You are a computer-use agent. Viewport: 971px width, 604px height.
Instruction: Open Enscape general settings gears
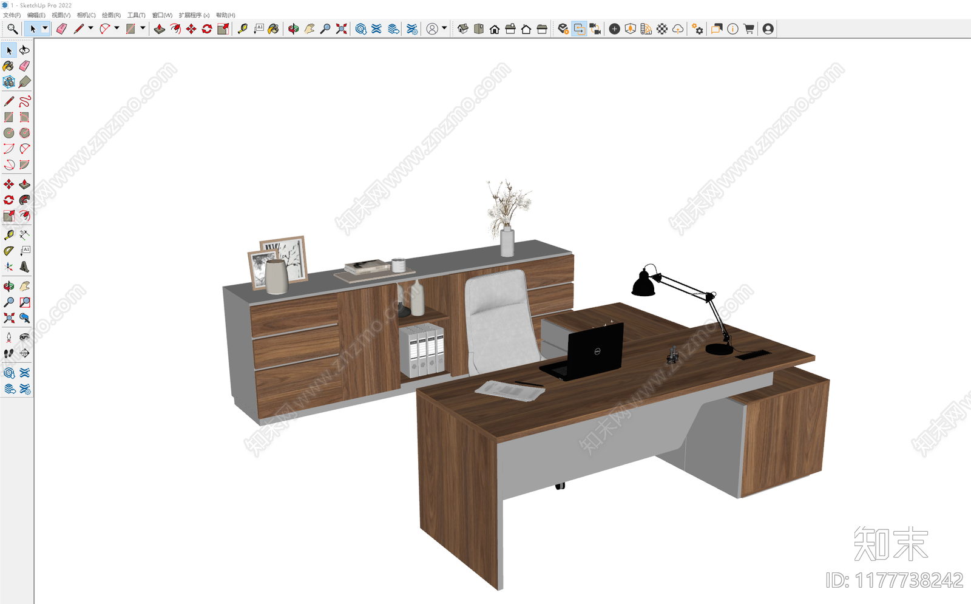point(697,29)
